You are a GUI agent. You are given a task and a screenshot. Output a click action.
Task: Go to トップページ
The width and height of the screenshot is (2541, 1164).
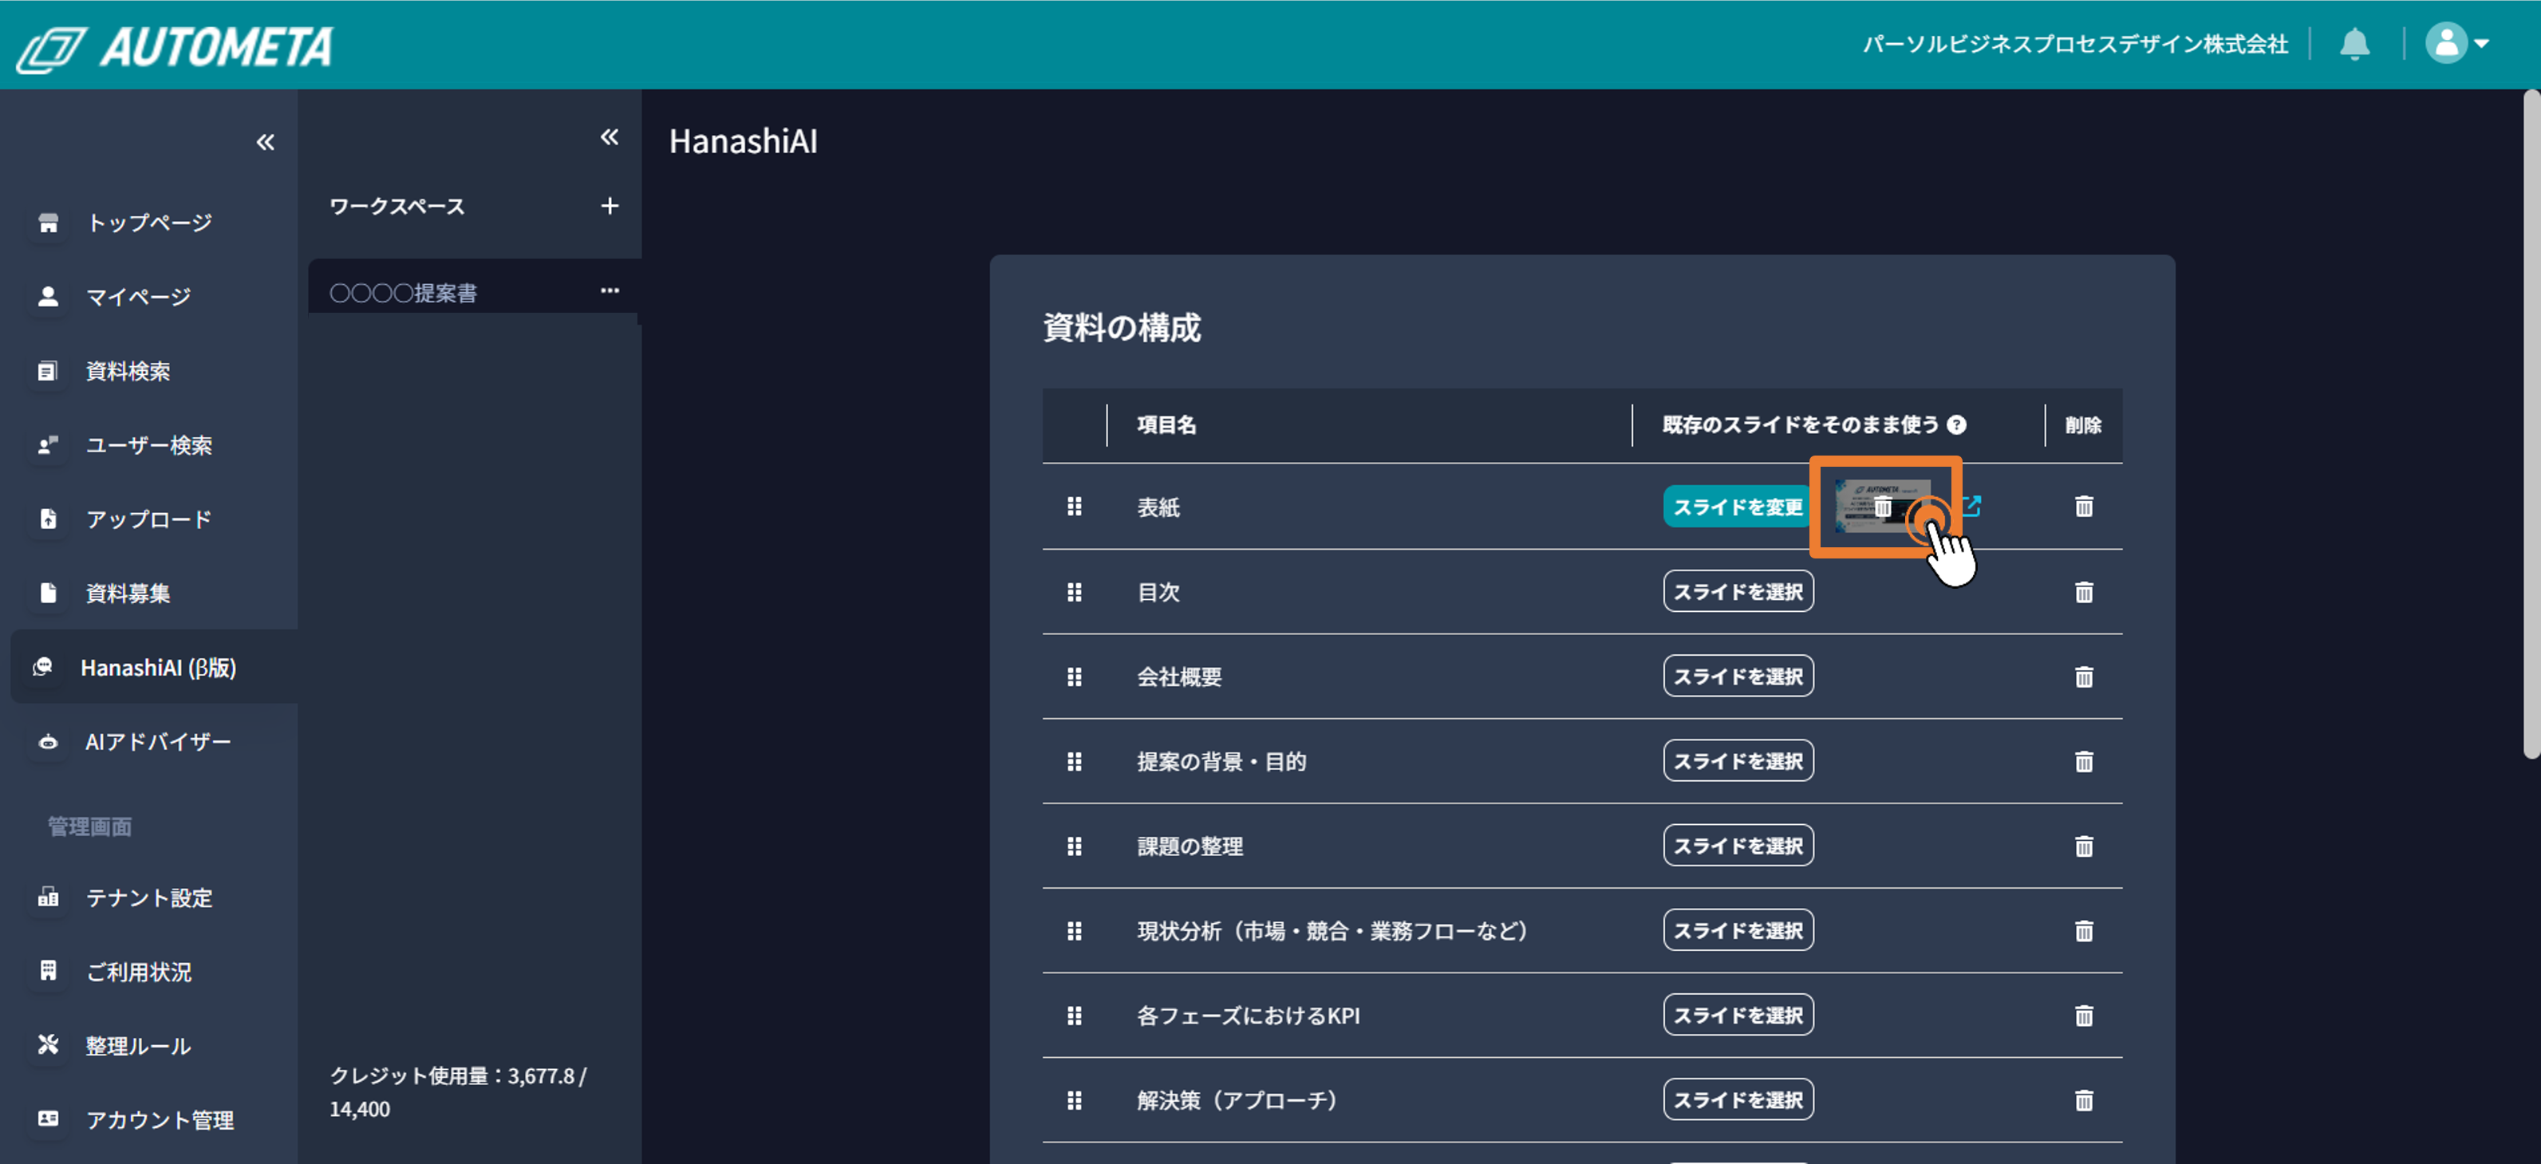click(150, 223)
